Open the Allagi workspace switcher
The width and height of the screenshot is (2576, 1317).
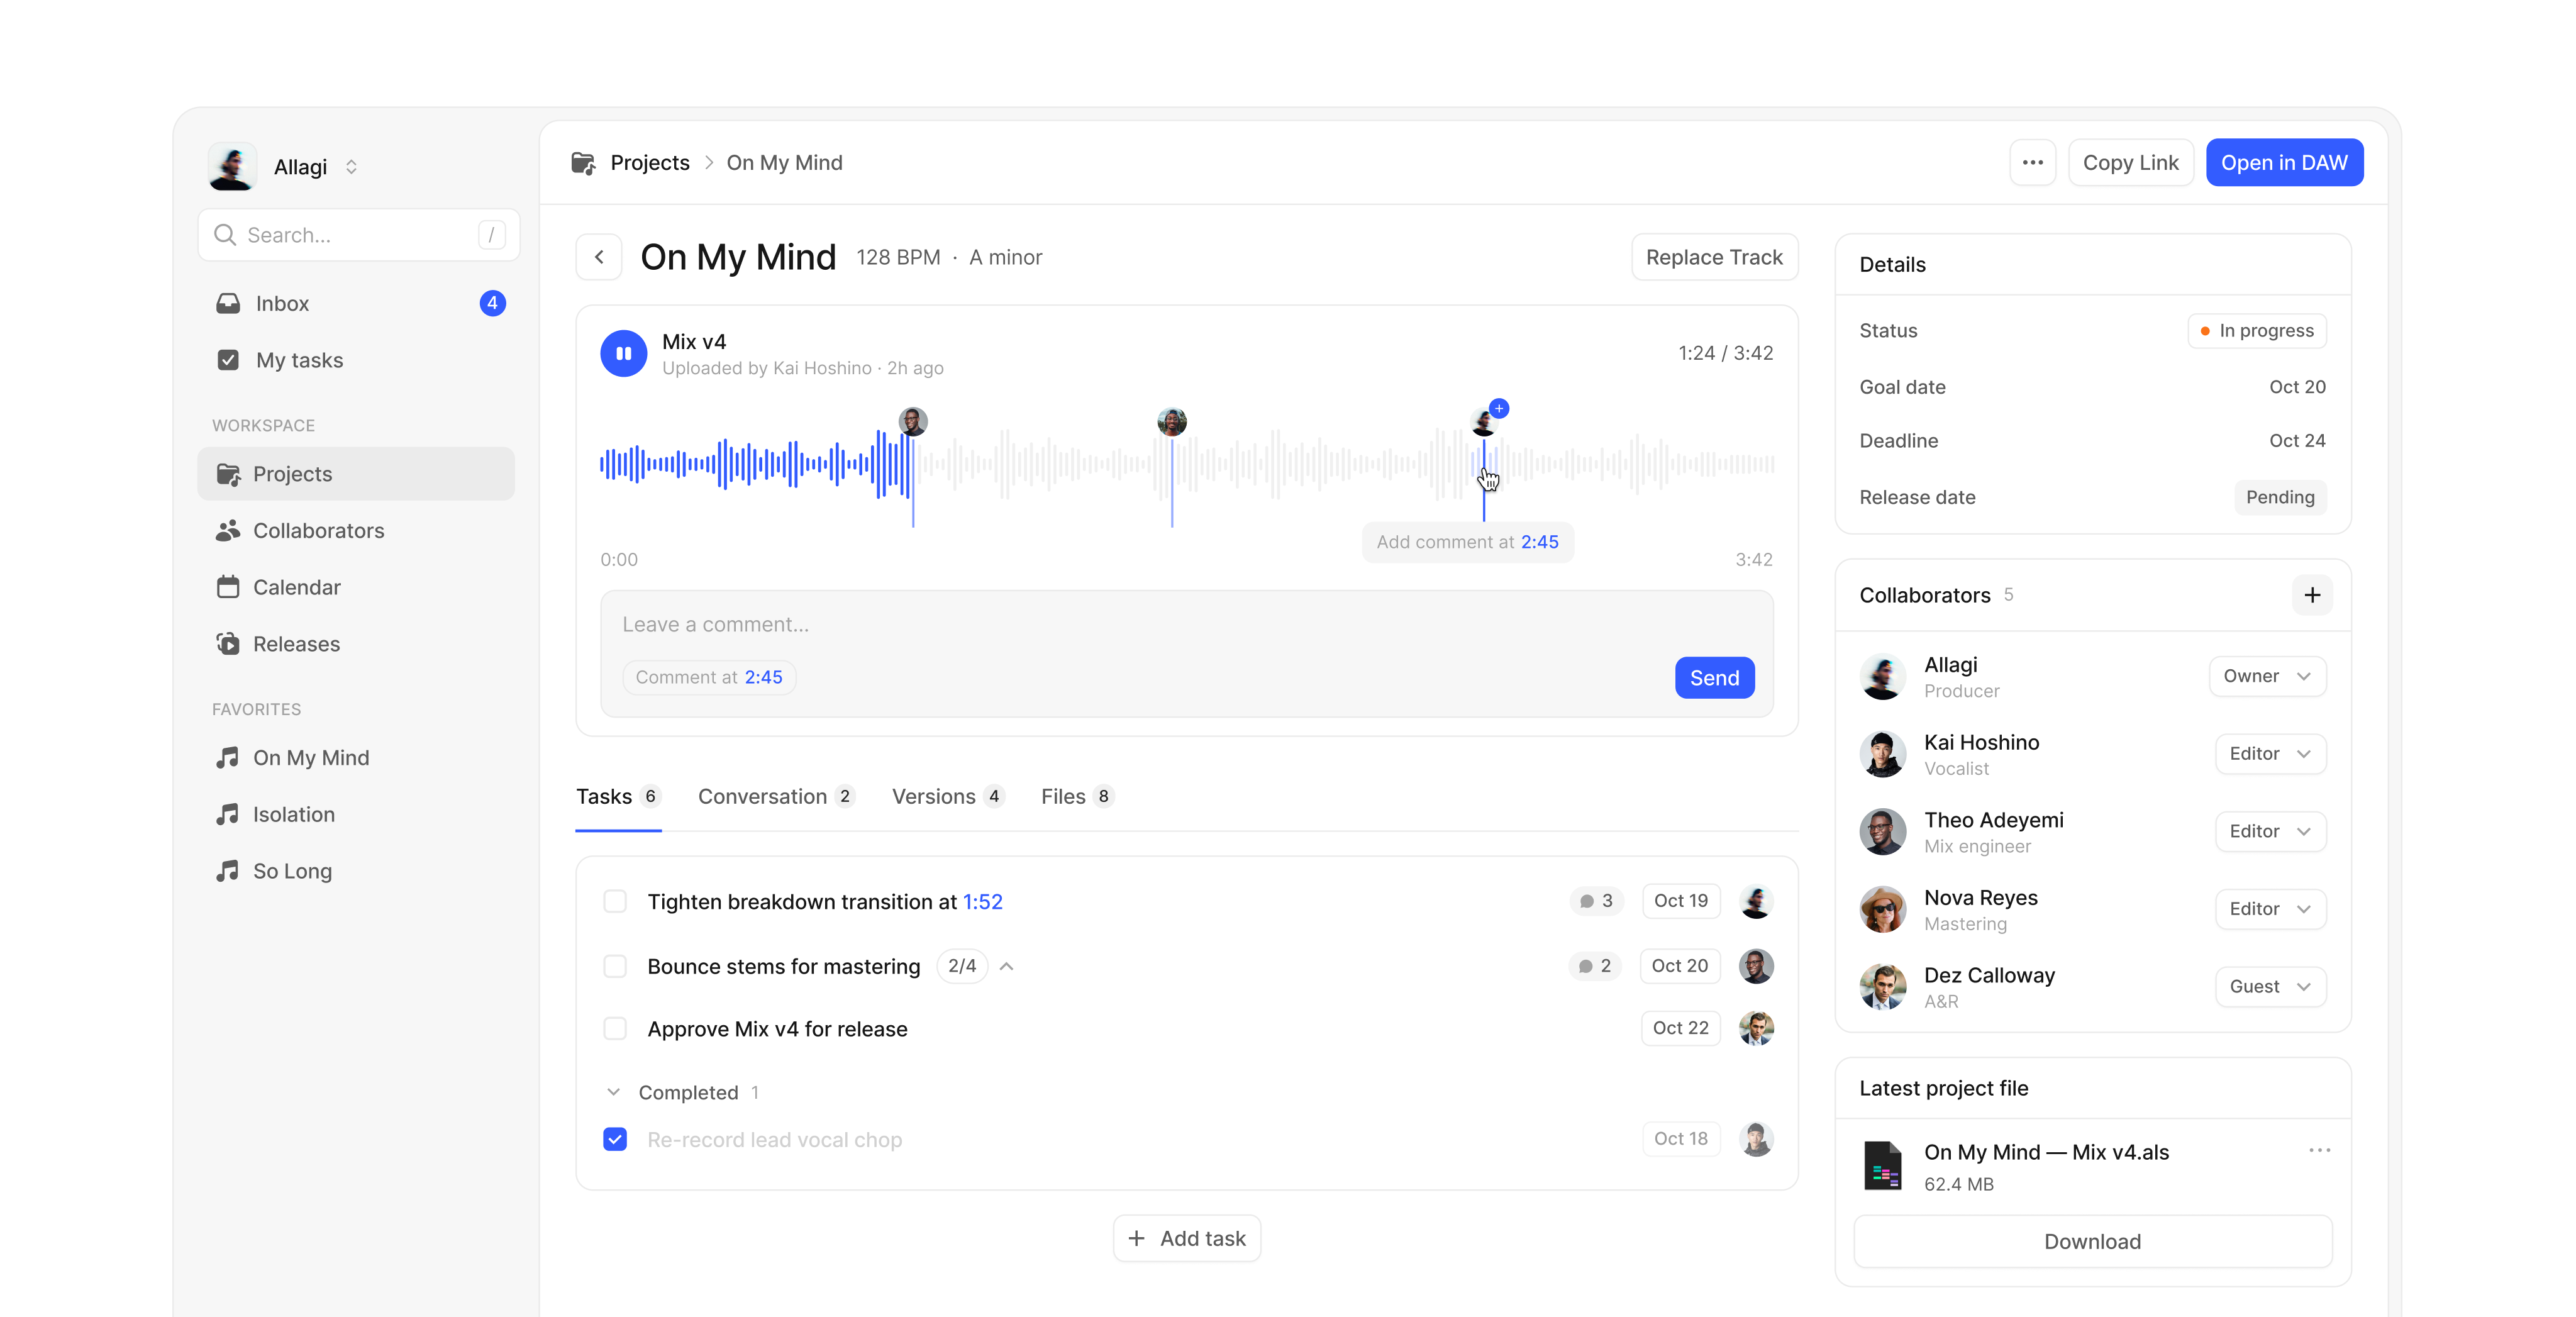[284, 166]
